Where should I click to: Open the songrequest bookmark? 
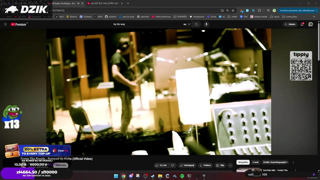(x=197, y=17)
